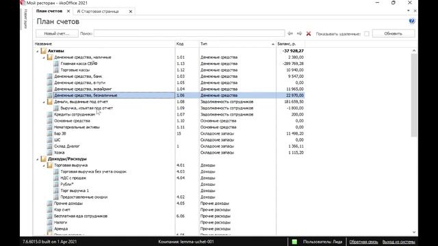Open the tab list dropdown arrow

tap(409, 11)
